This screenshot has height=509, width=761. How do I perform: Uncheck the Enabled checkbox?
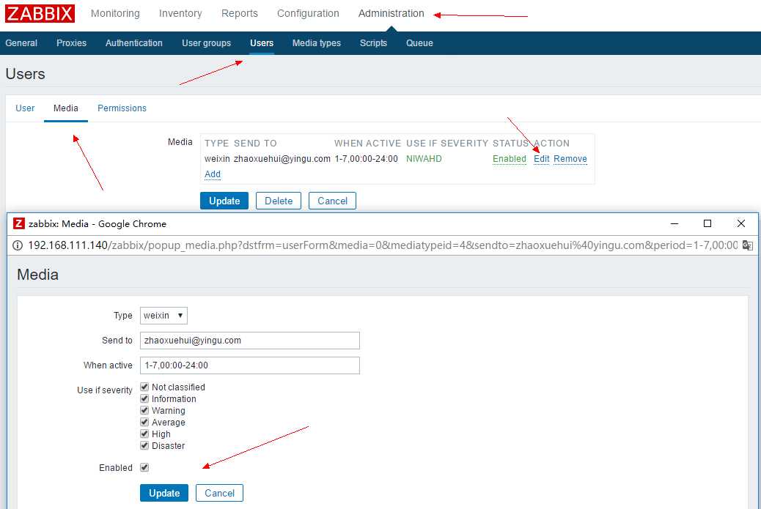(144, 467)
